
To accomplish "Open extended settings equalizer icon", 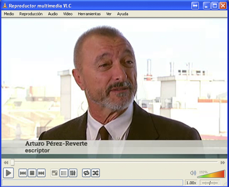I will pos(73,173).
